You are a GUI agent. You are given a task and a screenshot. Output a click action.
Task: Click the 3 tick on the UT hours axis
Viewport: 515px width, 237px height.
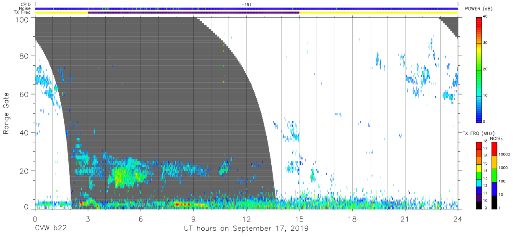[88, 218]
